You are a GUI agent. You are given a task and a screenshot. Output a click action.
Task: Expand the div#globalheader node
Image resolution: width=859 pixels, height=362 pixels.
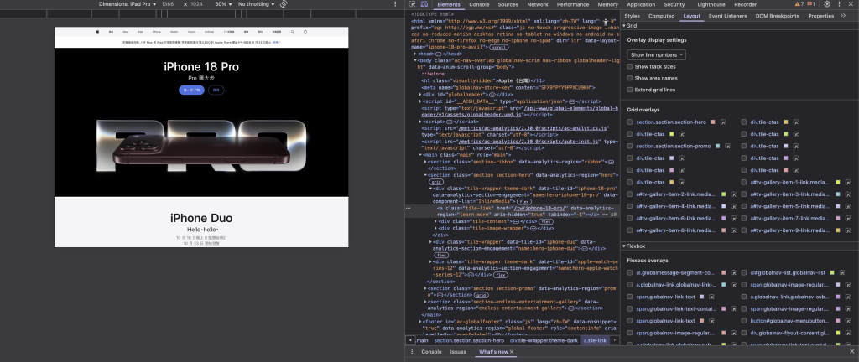[421, 94]
